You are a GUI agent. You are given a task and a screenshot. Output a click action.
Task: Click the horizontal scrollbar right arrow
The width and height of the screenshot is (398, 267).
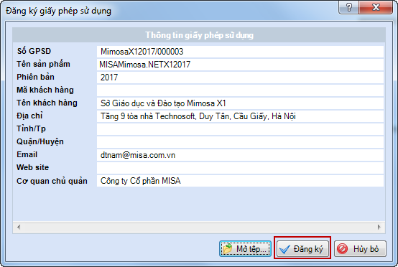tap(379, 227)
